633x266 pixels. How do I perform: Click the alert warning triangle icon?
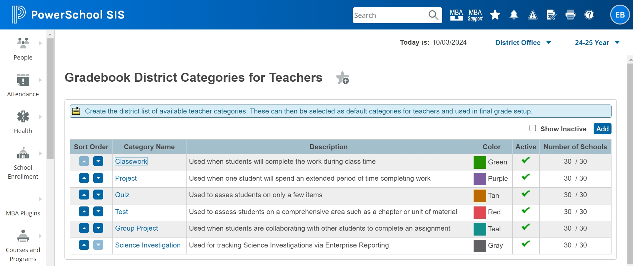532,15
